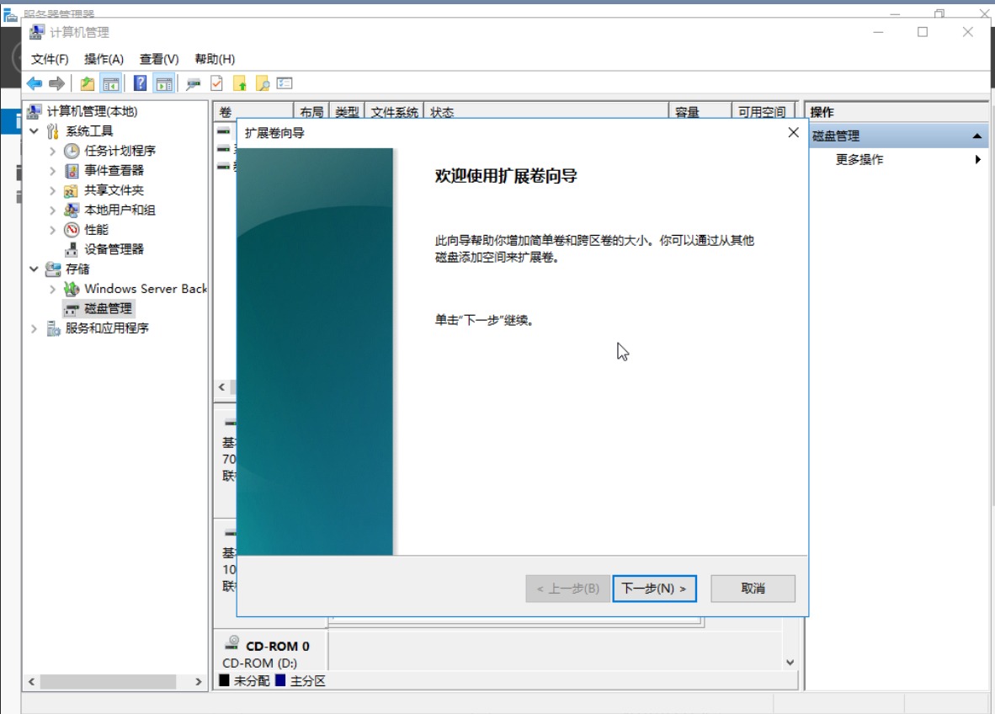Click tree pane horizontal scrollbar right arrow
The width and height of the screenshot is (995, 714).
[x=199, y=682]
